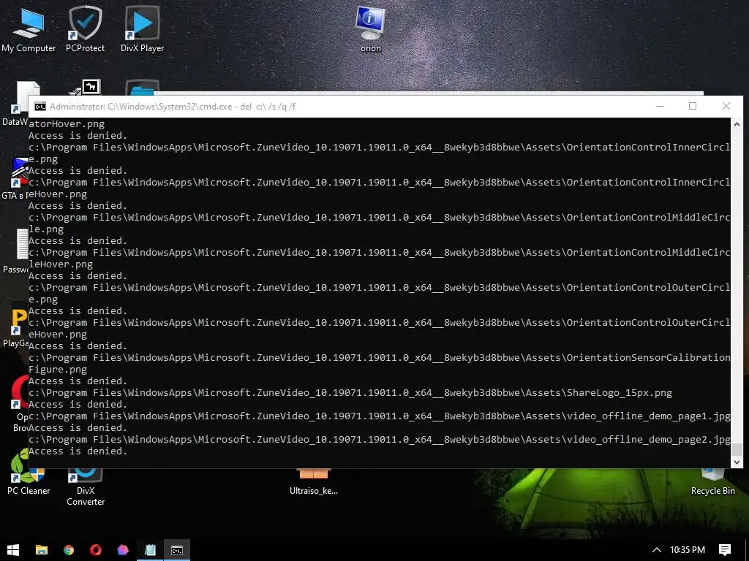Open the Action Center notifications icon
This screenshot has width=749, height=561.
pos(725,550)
